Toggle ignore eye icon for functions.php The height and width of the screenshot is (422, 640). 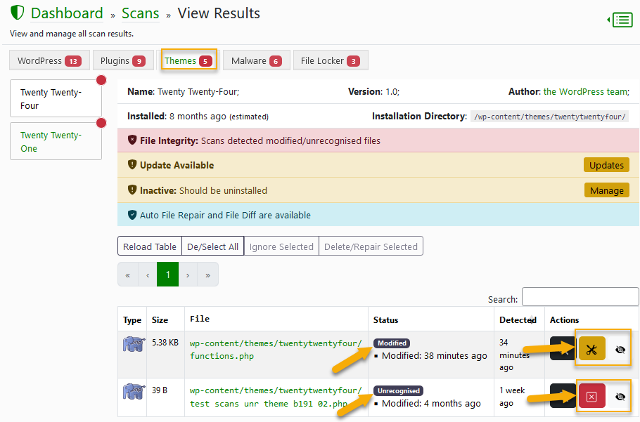620,350
